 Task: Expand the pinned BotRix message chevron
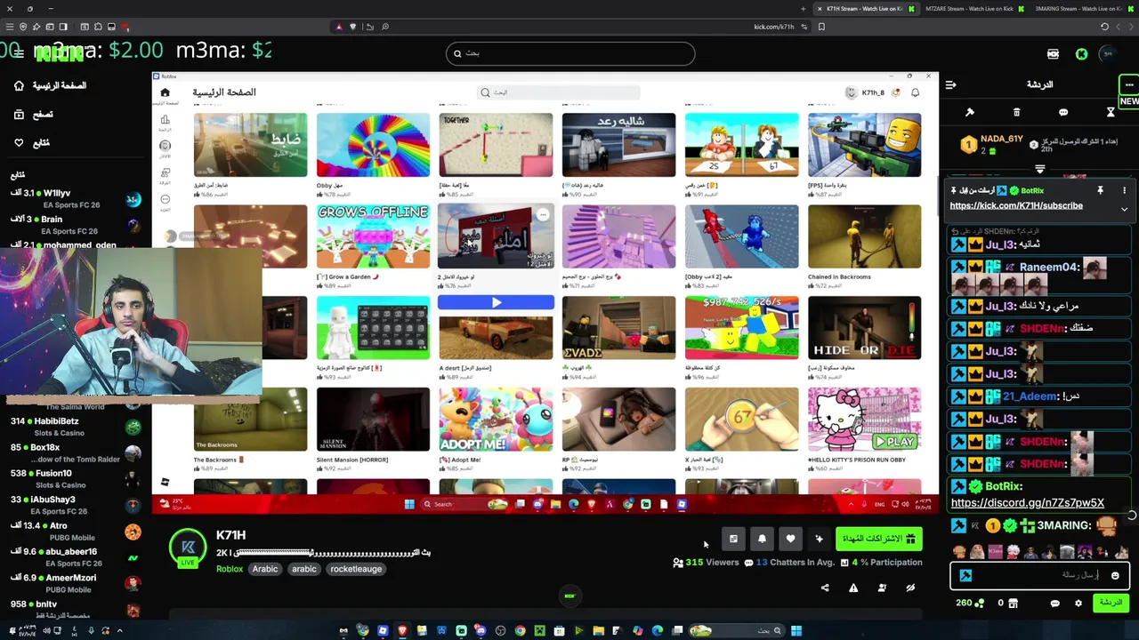pos(1124,210)
